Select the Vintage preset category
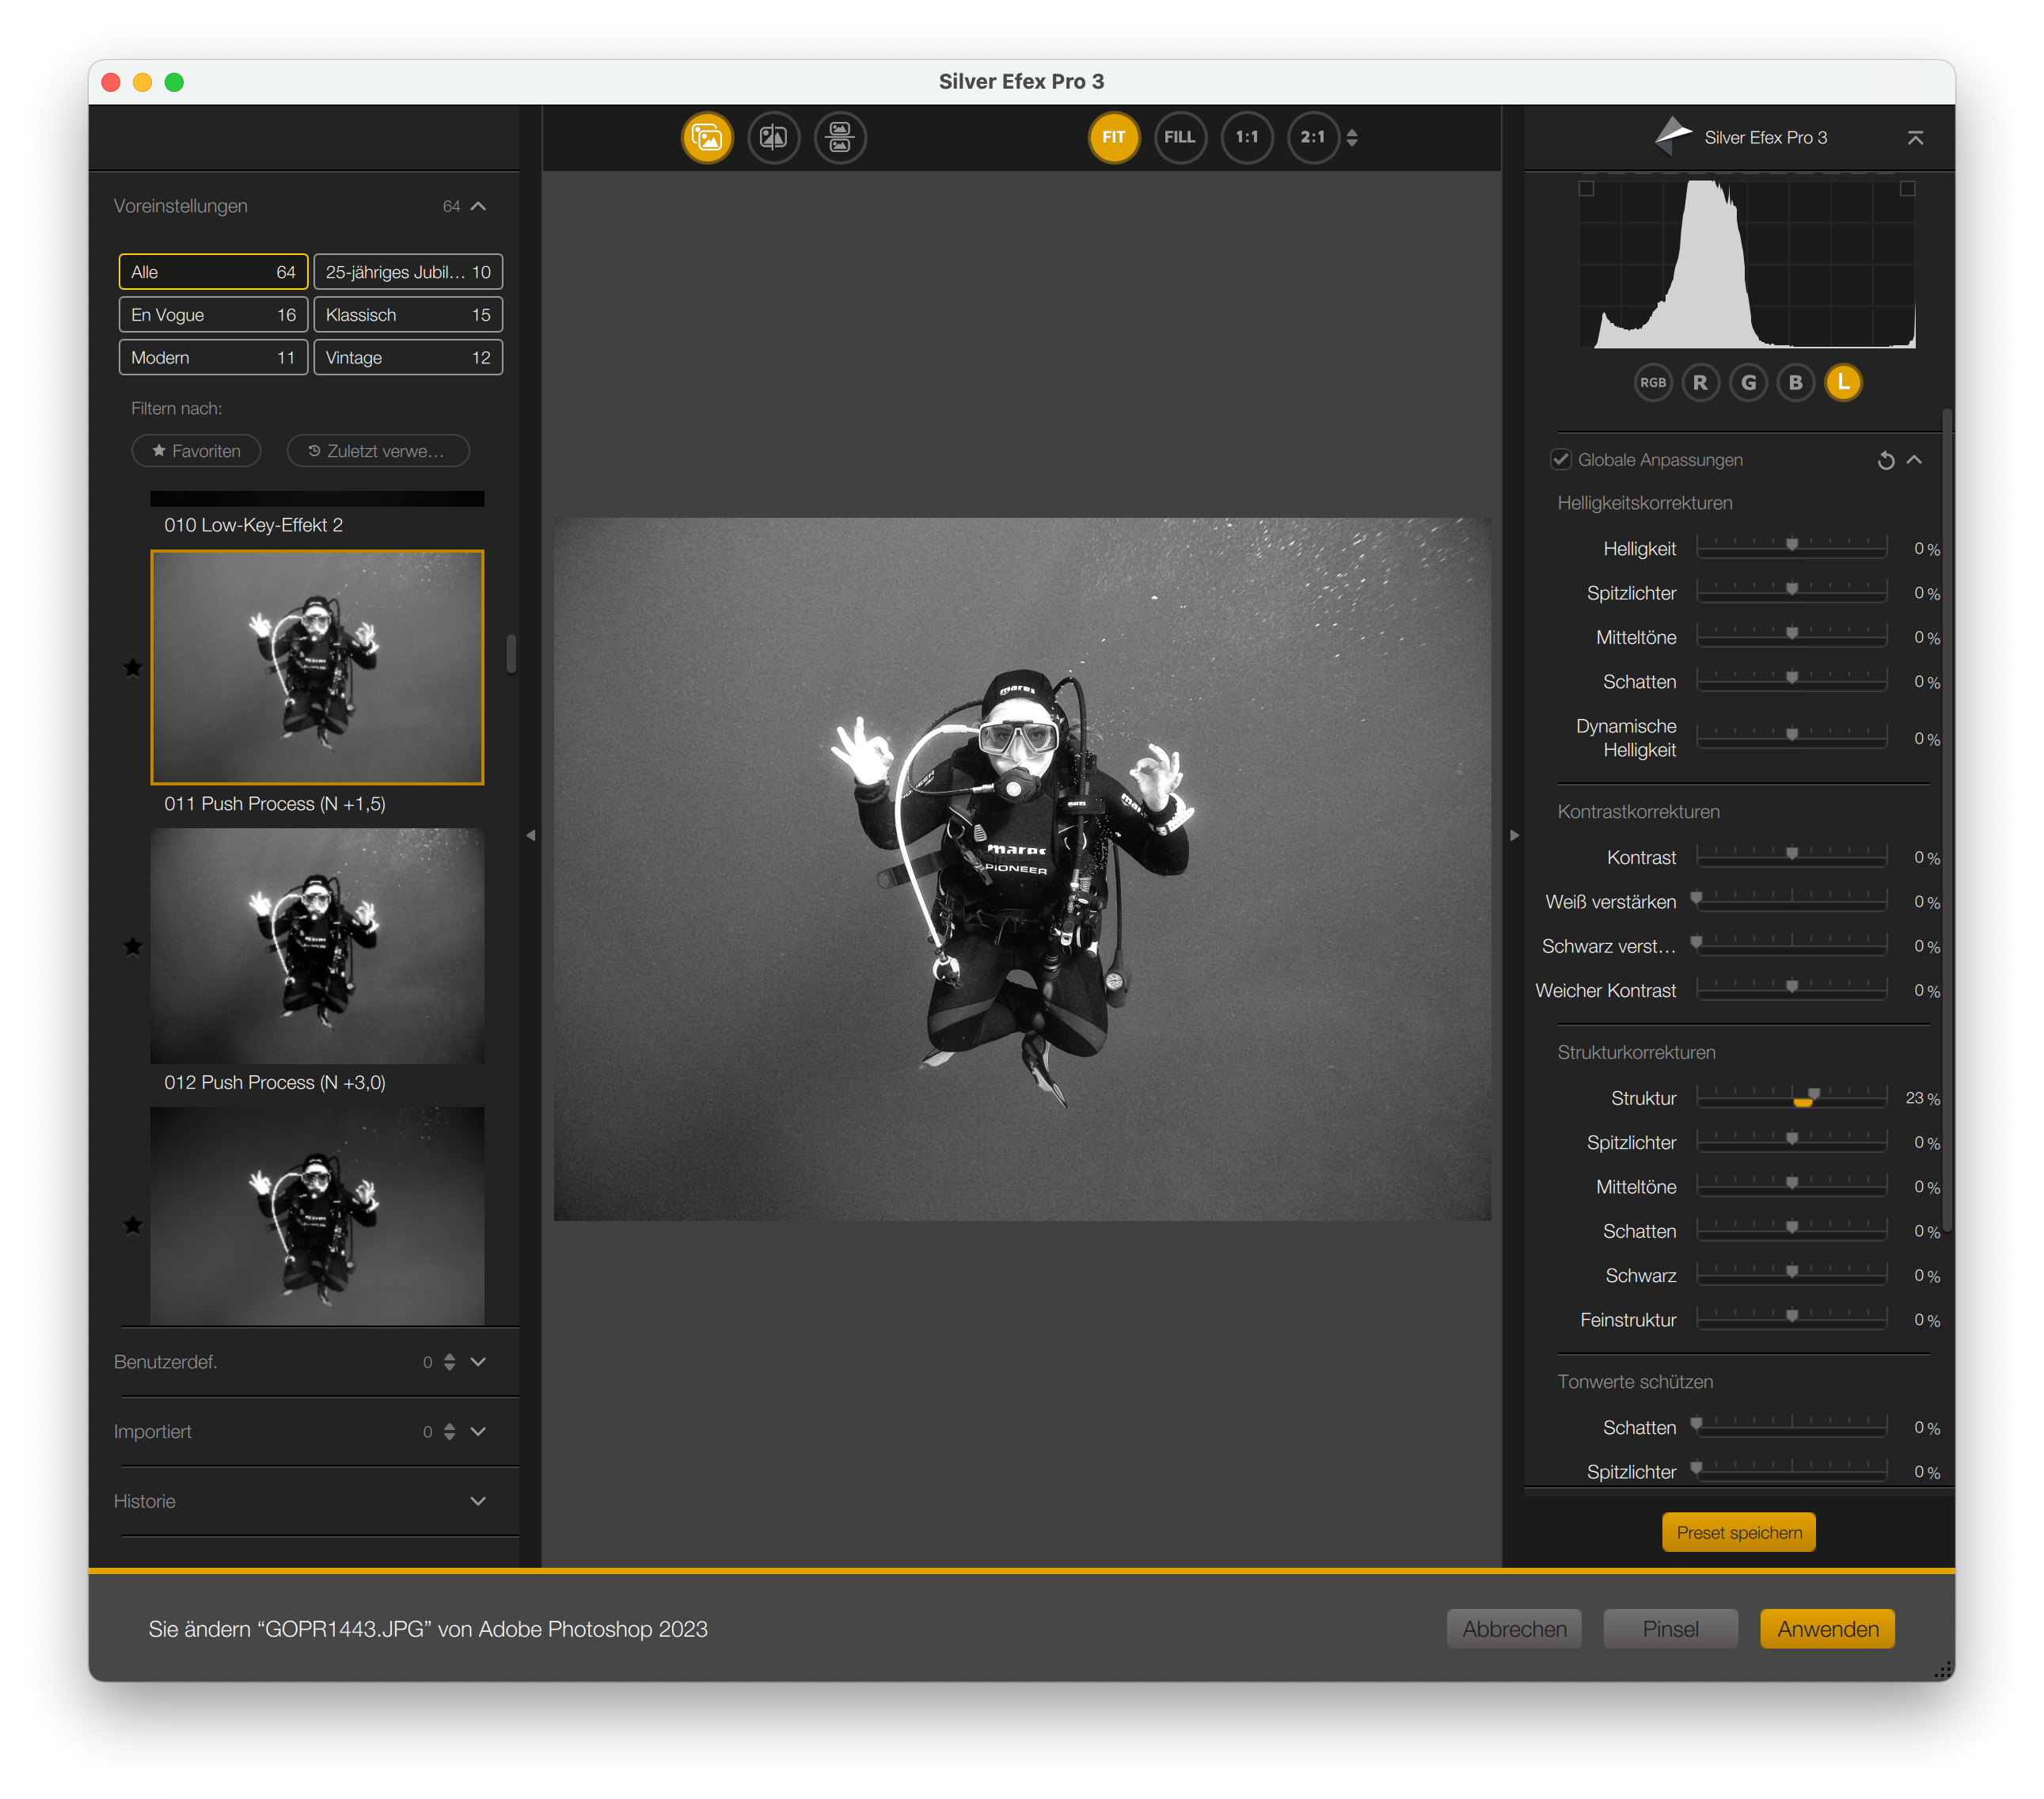The image size is (2044, 1799). 408,358
